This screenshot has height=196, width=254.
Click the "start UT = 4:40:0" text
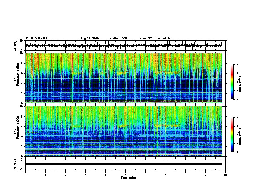tap(155, 38)
